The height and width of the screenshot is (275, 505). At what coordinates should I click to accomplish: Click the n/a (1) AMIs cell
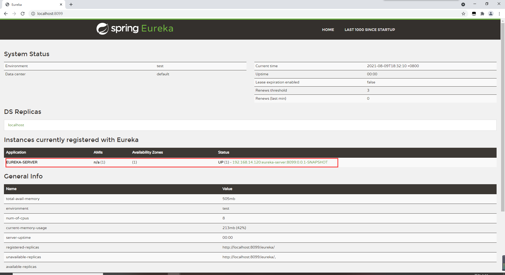99,162
